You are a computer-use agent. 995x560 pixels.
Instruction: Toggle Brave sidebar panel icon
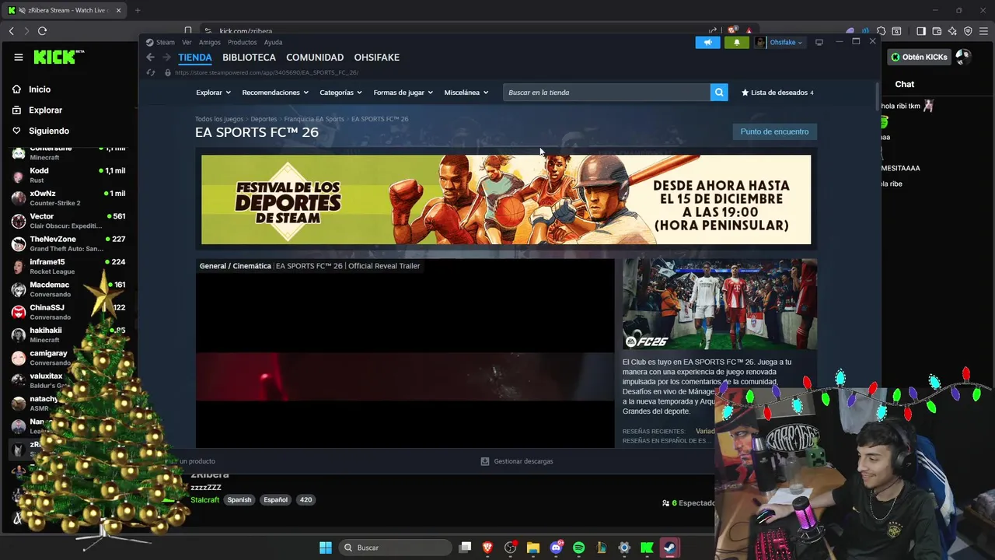(921, 31)
